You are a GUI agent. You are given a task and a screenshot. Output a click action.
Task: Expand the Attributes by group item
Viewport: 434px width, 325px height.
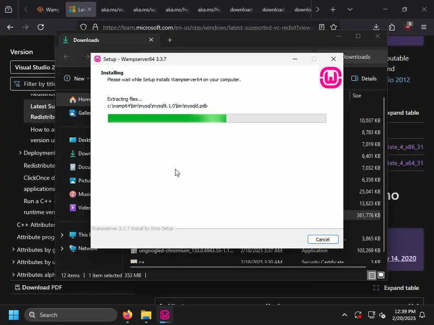(13, 250)
